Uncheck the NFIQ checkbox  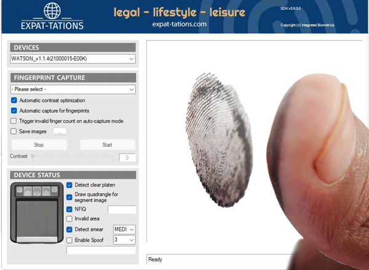69,209
